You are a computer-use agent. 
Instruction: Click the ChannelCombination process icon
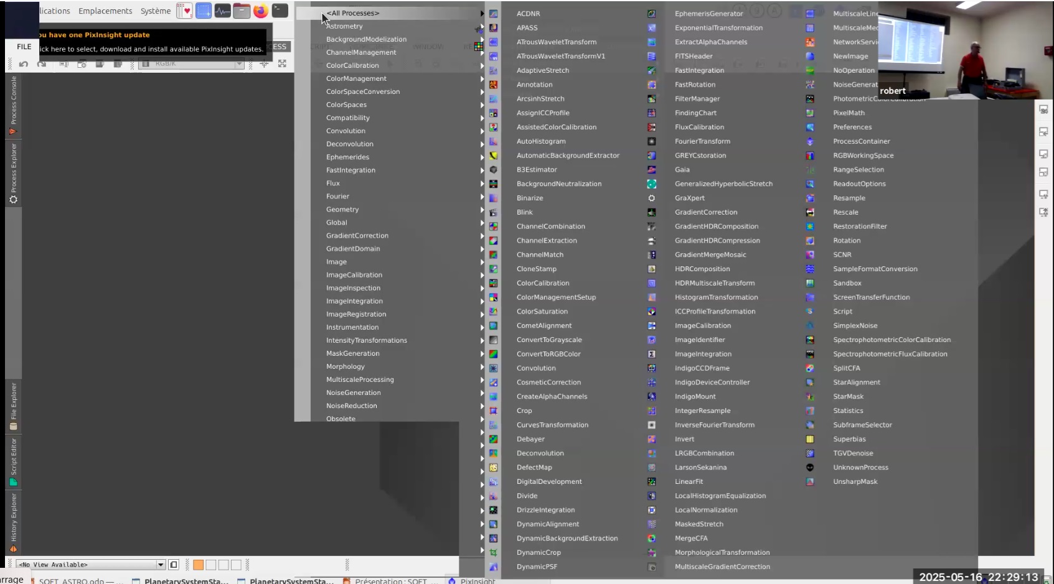(x=493, y=226)
